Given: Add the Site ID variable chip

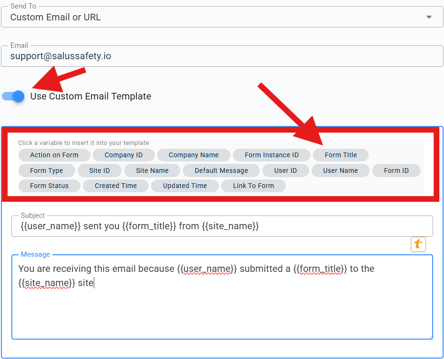Looking at the screenshot, I should [99, 171].
